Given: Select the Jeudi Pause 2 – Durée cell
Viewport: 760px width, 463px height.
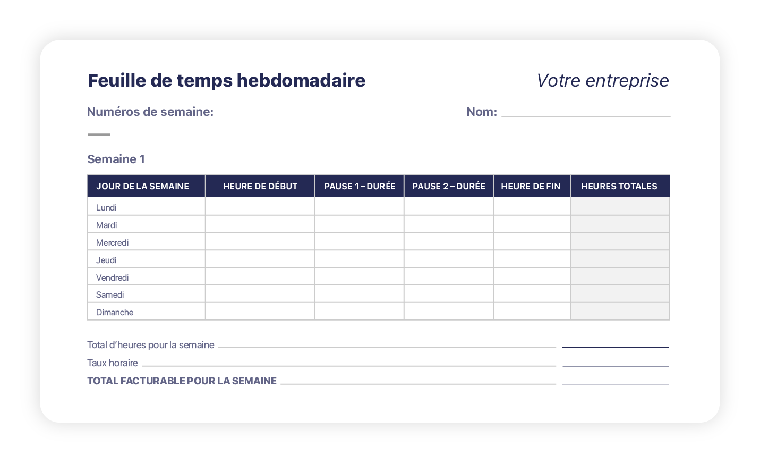Looking at the screenshot, I should [448, 259].
